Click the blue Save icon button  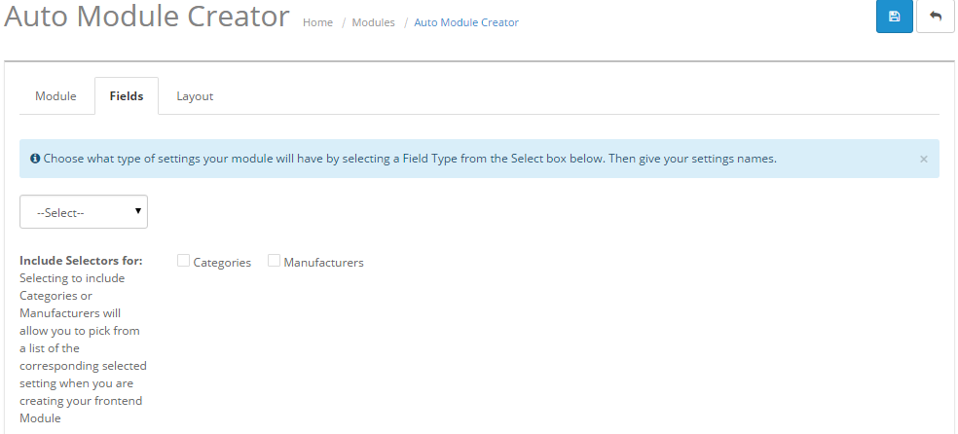(x=894, y=17)
